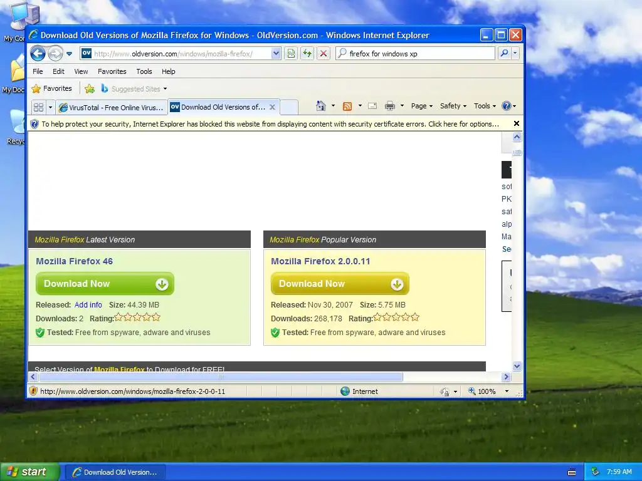642x481 pixels.
Task: Open the Mozilla Firefox 46 link
Action: click(74, 261)
